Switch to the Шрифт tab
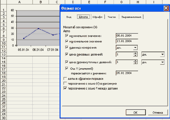This screenshot has width=170, height=120. (98, 17)
